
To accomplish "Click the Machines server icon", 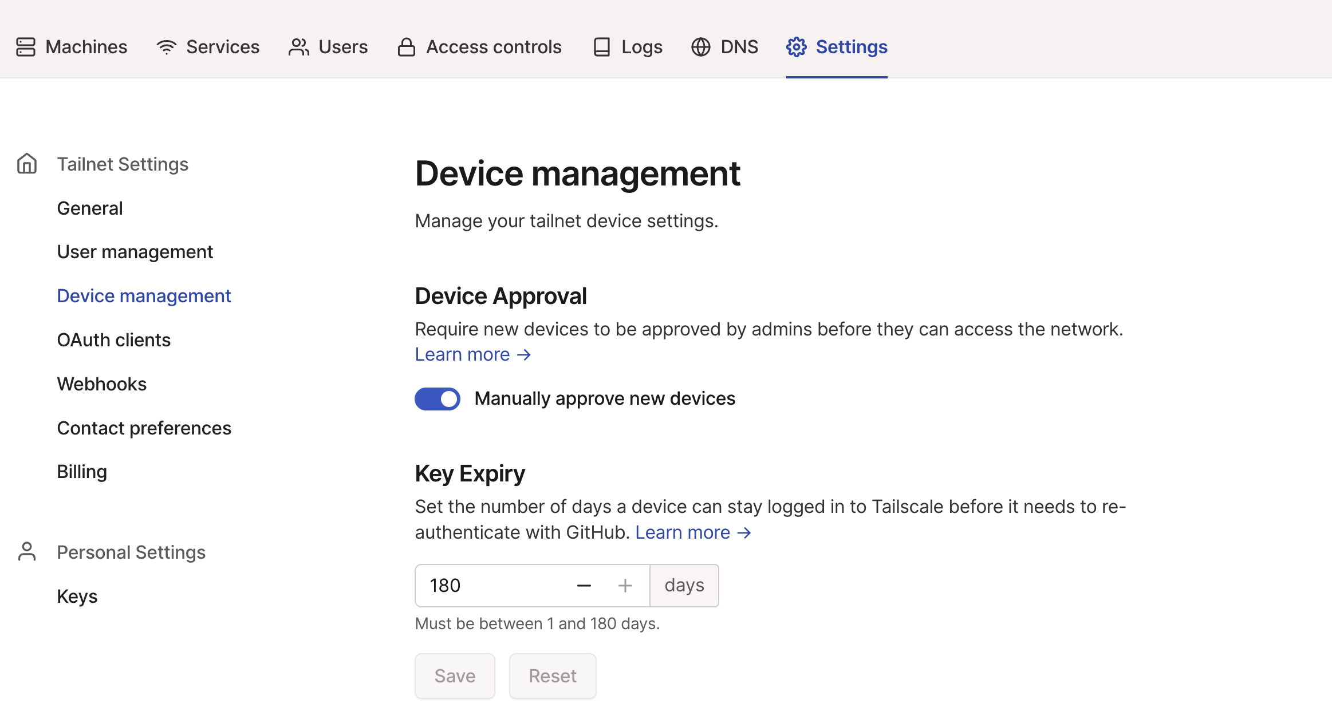I will [x=26, y=47].
